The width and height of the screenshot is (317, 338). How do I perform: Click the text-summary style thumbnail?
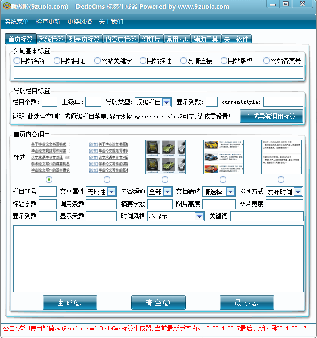click(282, 157)
